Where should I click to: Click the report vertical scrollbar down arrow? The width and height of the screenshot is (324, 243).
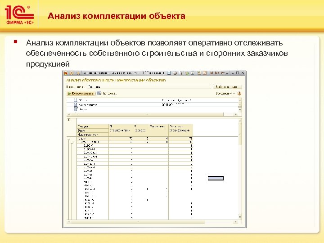click(x=240, y=217)
